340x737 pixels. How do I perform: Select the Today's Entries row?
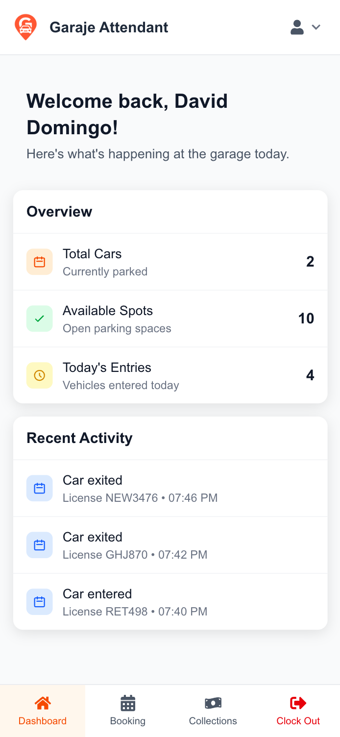(170, 375)
